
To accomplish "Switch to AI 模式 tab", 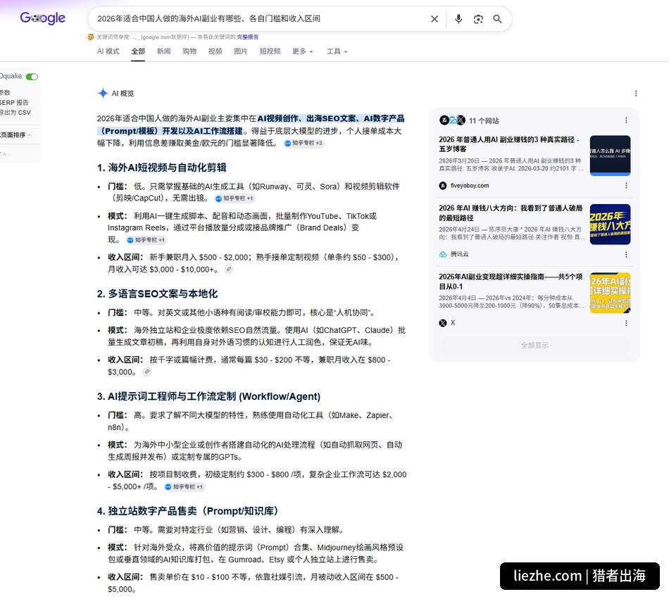I will point(108,51).
